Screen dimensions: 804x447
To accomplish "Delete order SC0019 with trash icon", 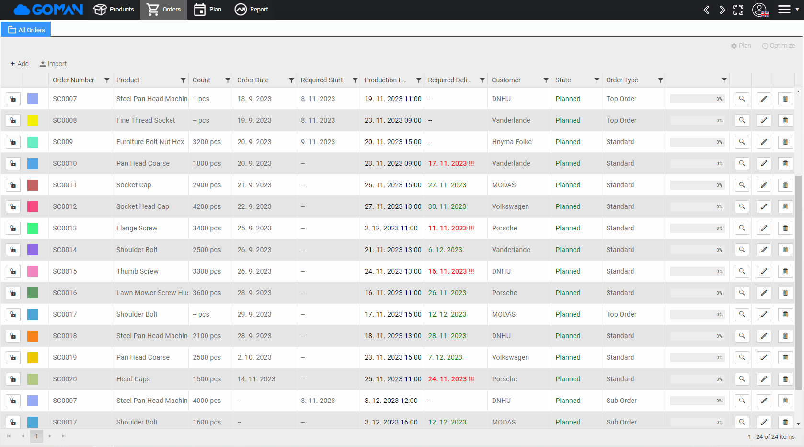I will tap(785, 357).
